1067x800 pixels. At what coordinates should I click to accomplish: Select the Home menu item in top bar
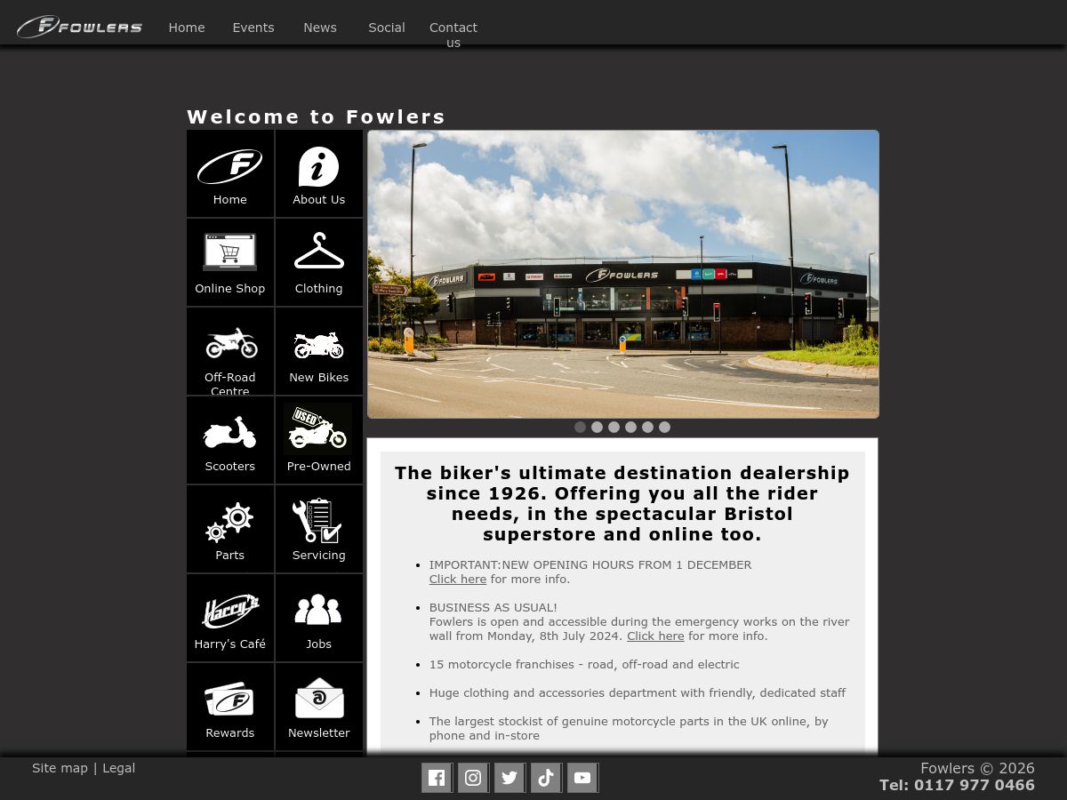(x=187, y=28)
